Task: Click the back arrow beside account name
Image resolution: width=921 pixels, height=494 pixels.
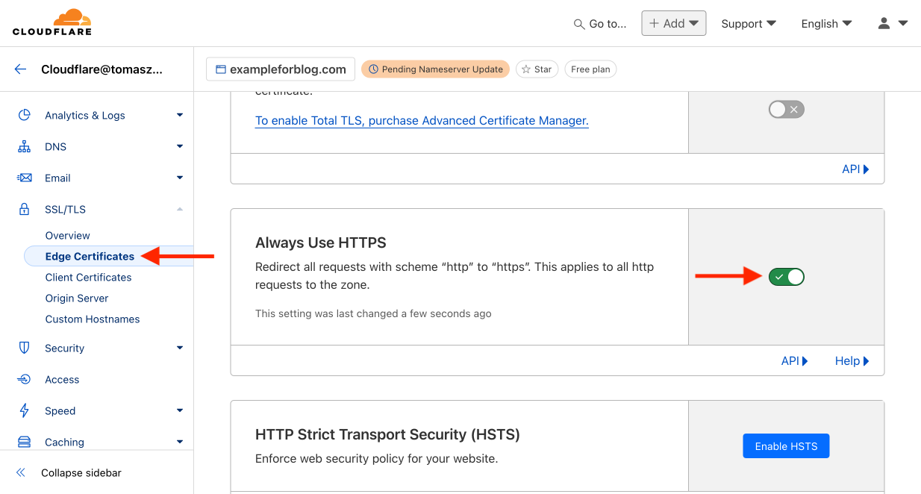Action: 20,69
